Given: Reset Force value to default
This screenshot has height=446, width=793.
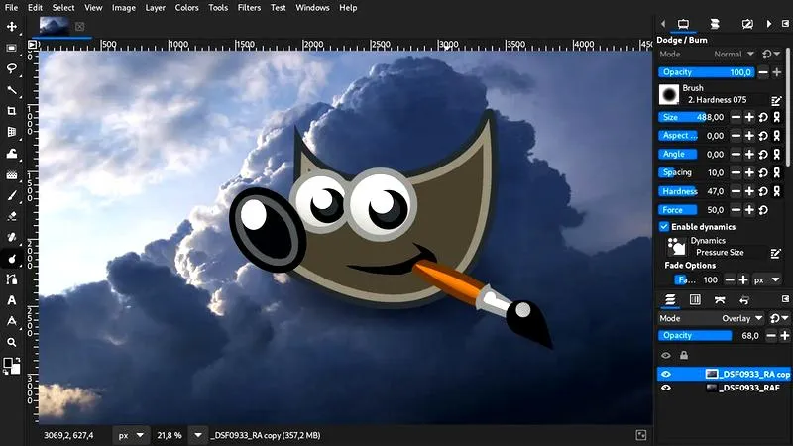Looking at the screenshot, I should [763, 210].
